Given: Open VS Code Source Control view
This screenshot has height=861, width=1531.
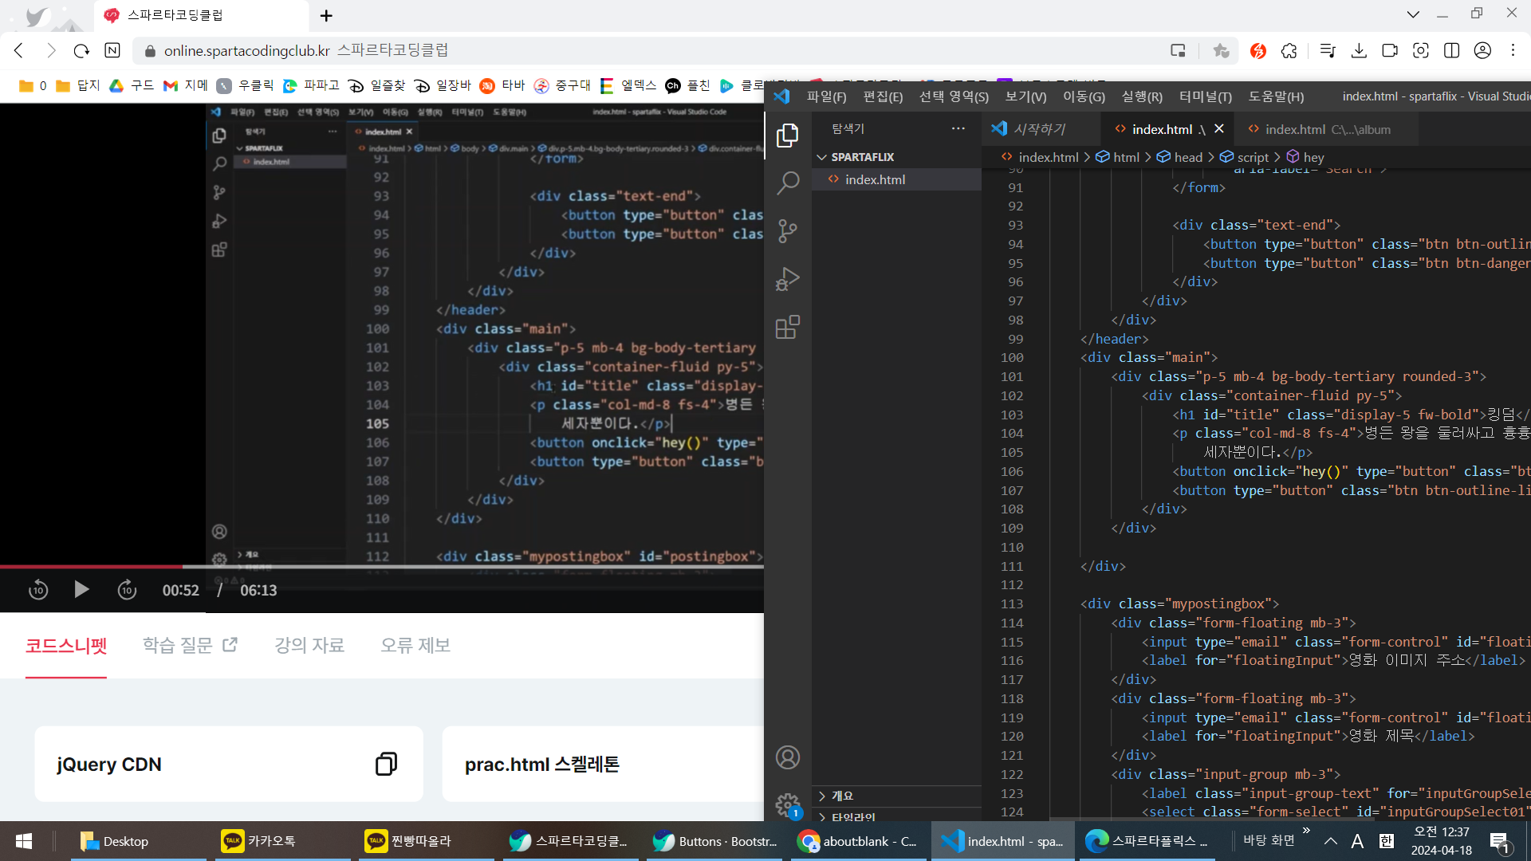Looking at the screenshot, I should pos(787,231).
